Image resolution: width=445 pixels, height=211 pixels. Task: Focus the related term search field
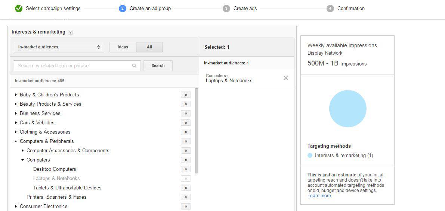tap(77, 65)
